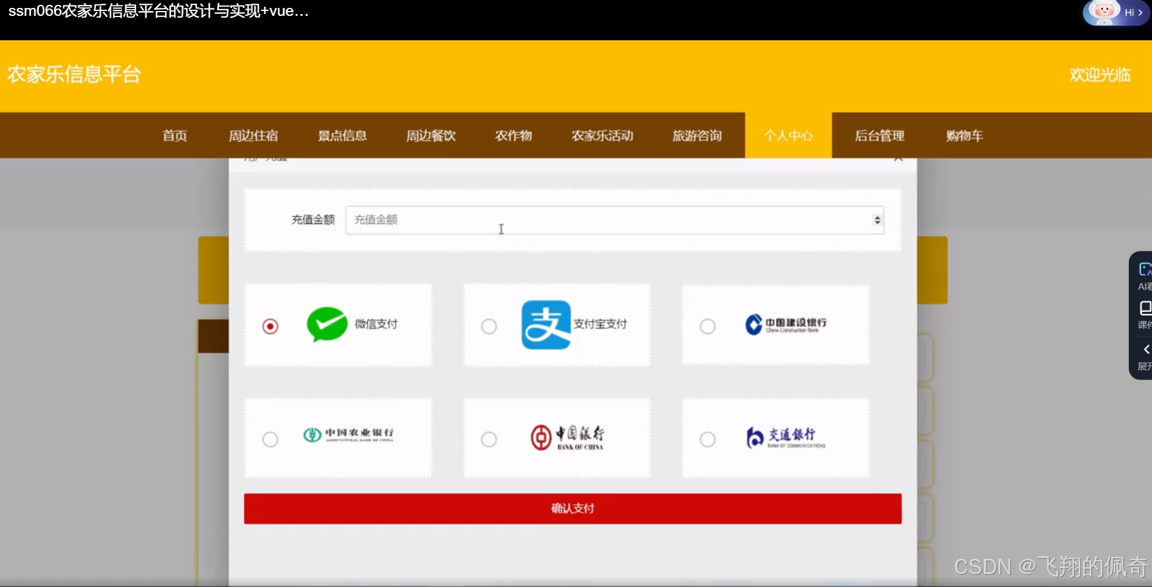The height and width of the screenshot is (587, 1152).
Task: Open the 农家乐活动 nav item
Action: click(x=602, y=135)
